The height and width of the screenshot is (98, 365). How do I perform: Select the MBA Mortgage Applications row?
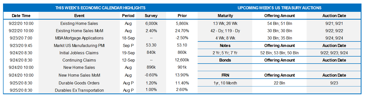pos(101,38)
